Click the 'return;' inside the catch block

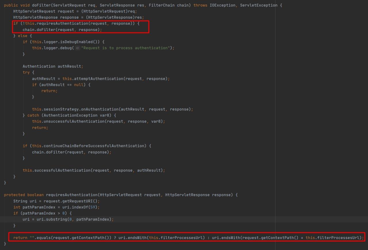40,127
